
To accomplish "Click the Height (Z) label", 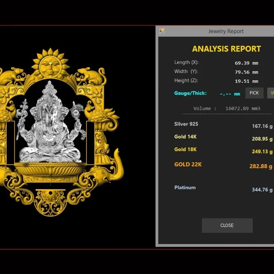I will pyautogui.click(x=186, y=80).
